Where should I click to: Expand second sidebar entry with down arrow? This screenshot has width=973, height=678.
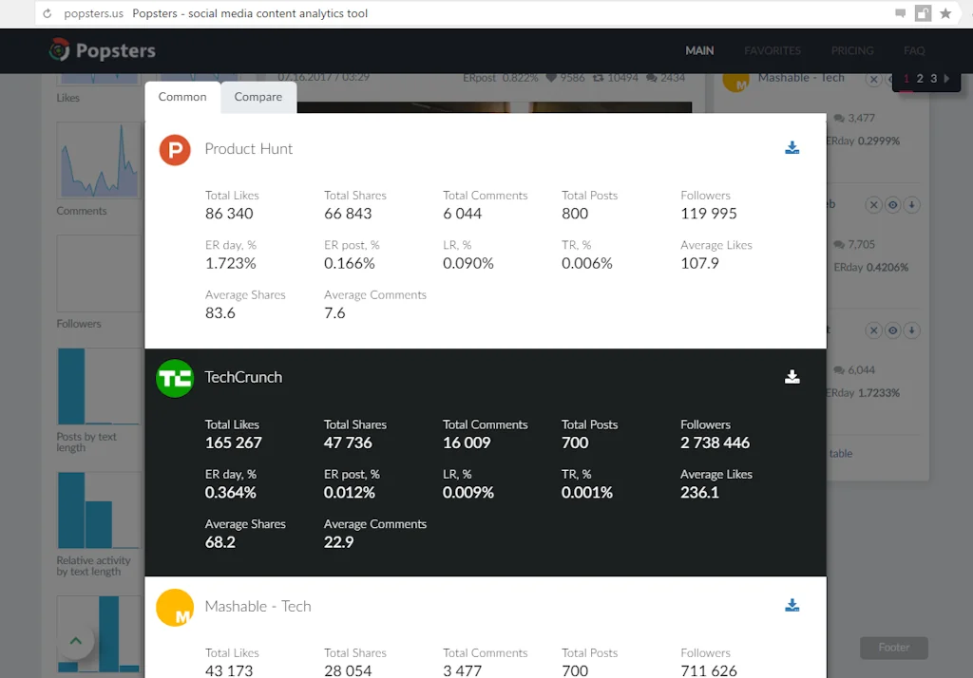point(911,205)
